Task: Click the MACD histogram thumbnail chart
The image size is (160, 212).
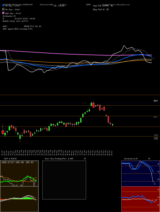Action: pos(19,199)
